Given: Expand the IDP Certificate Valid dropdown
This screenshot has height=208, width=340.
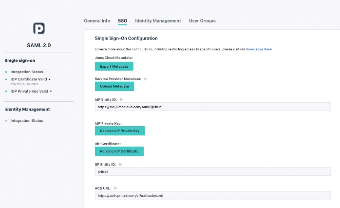Looking at the screenshot, I should pos(50,78).
